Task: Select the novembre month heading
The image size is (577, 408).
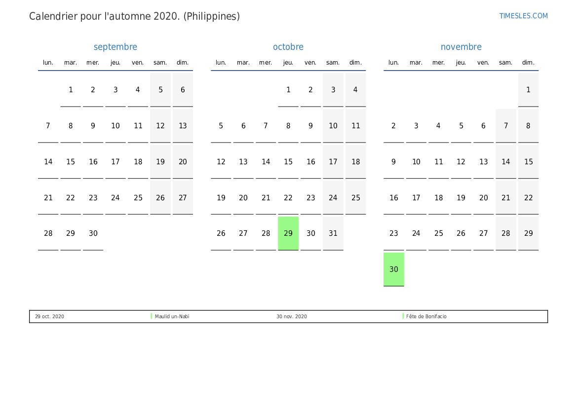Action: 461,47
